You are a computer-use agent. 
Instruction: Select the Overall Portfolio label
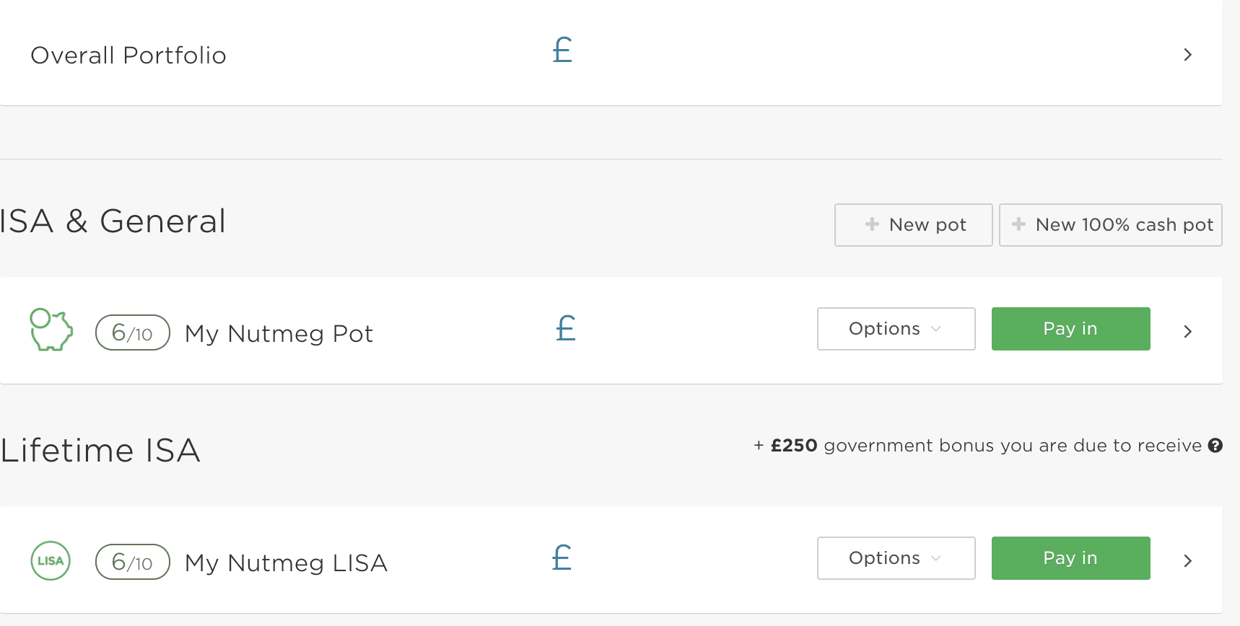(128, 56)
